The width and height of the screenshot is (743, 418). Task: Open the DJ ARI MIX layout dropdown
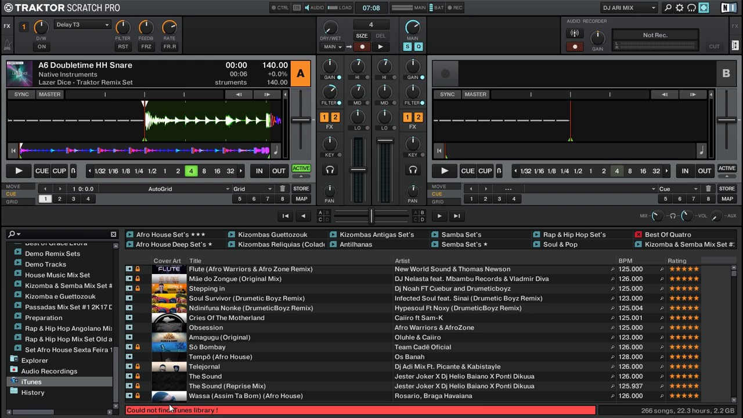point(629,8)
